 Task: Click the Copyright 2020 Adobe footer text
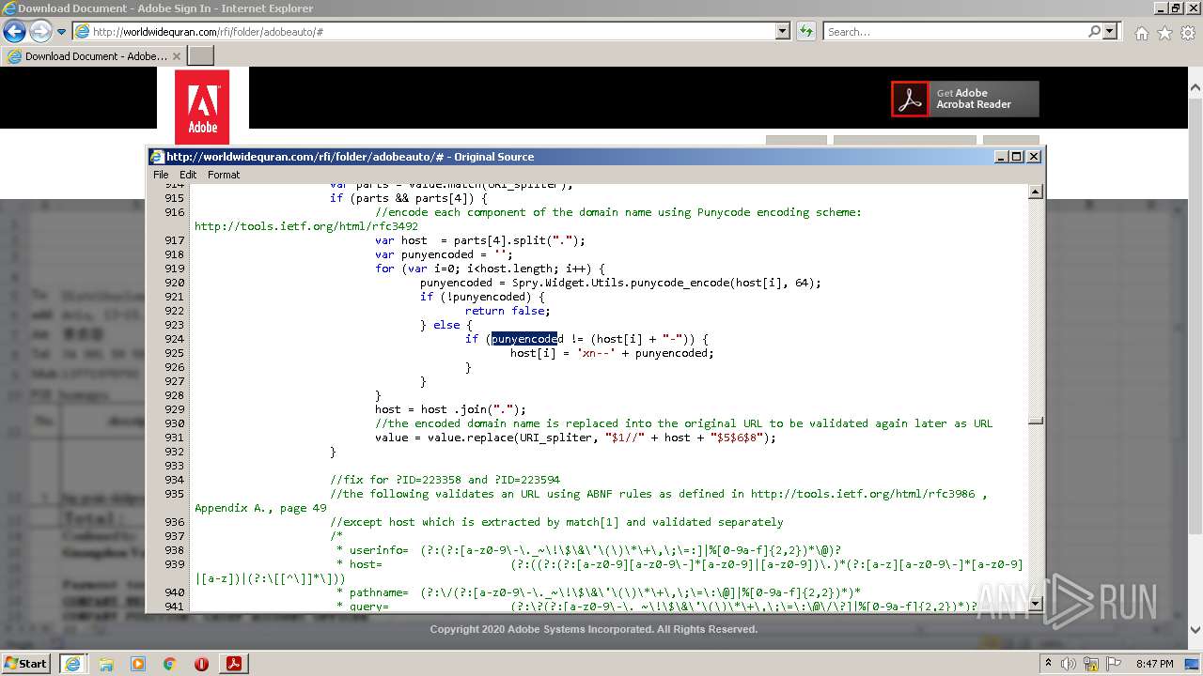coord(594,629)
